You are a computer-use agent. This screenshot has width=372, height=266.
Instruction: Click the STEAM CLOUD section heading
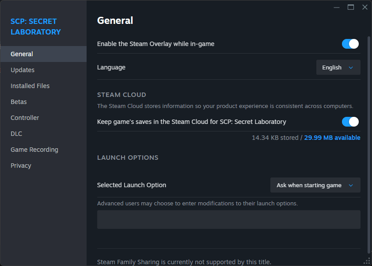pos(121,95)
